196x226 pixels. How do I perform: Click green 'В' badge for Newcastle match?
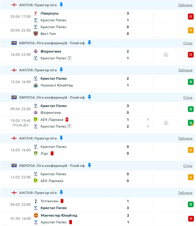[x=191, y=82]
